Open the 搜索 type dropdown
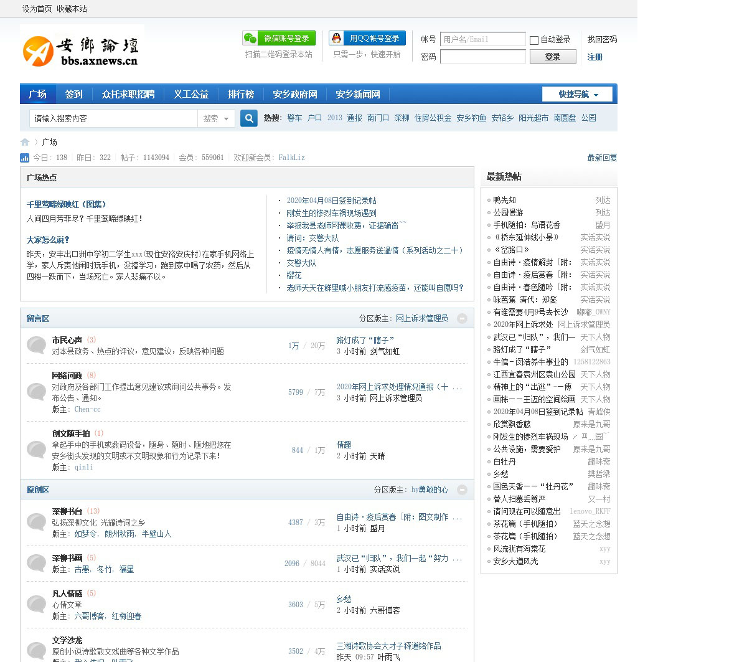Image resolution: width=747 pixels, height=662 pixels. [216, 118]
